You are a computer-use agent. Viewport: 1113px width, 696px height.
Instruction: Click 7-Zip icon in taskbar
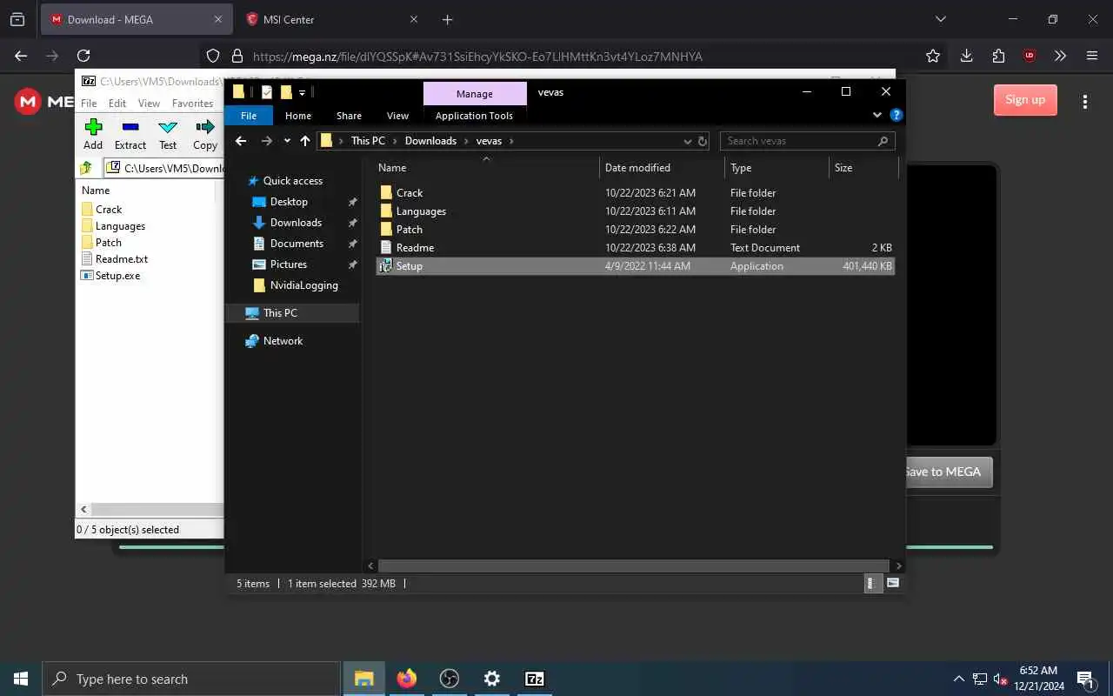click(534, 679)
